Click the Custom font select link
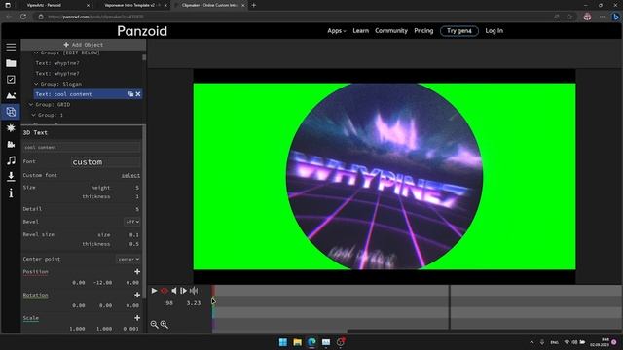Viewport: 623px width, 350px height. (130, 175)
